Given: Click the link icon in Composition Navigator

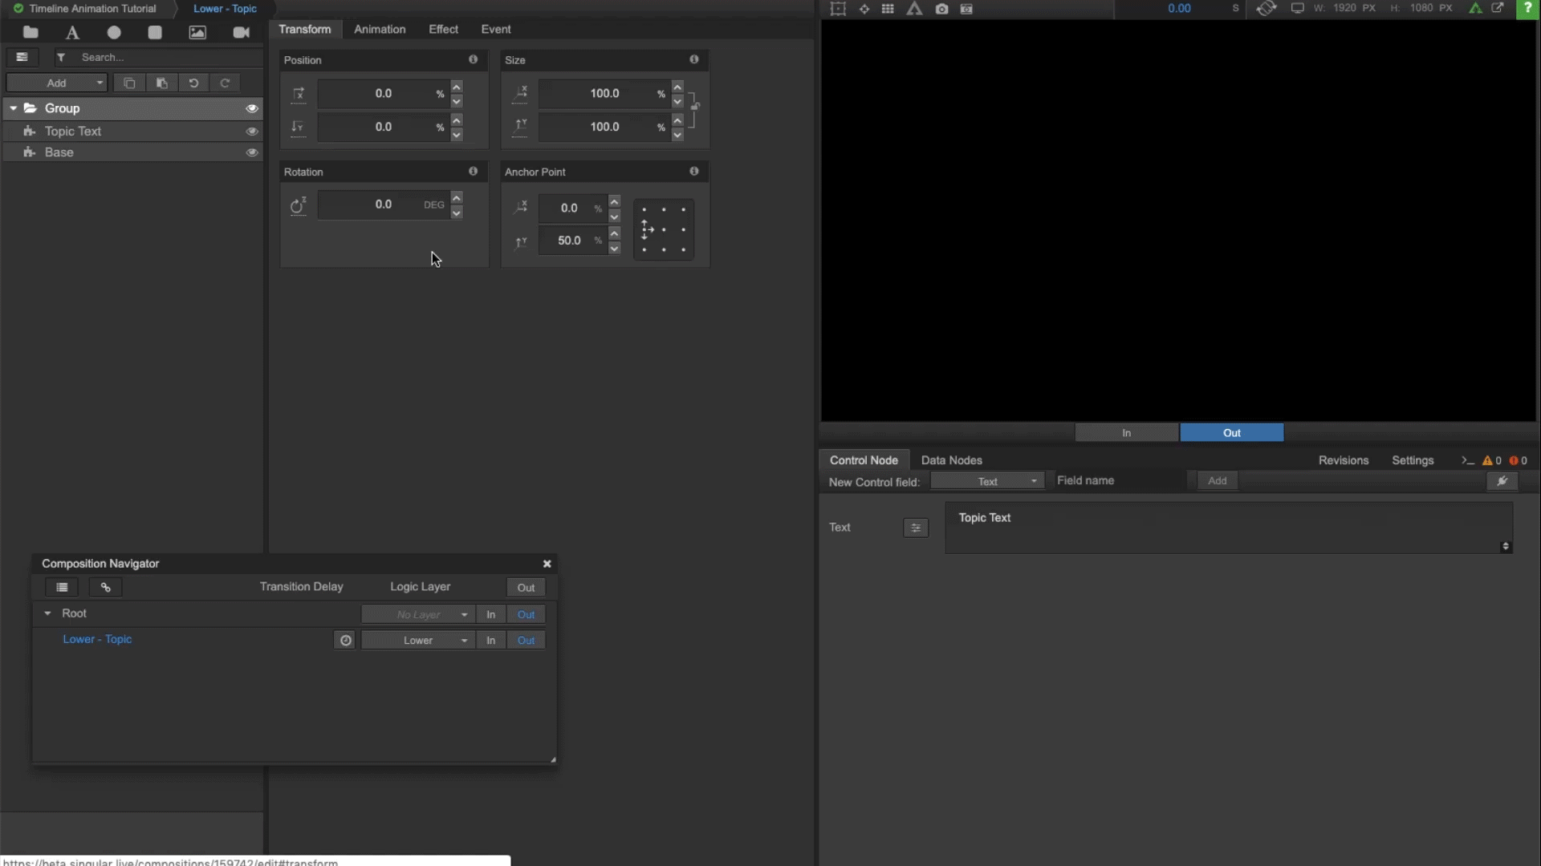Looking at the screenshot, I should tap(105, 588).
